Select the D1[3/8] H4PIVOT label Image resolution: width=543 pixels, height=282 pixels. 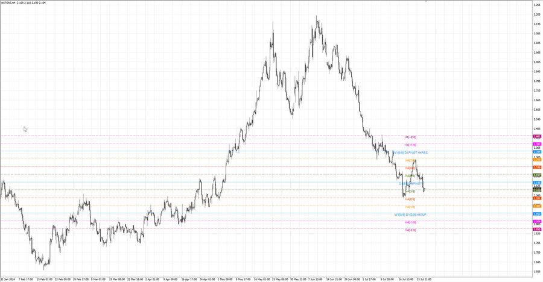[410, 184]
